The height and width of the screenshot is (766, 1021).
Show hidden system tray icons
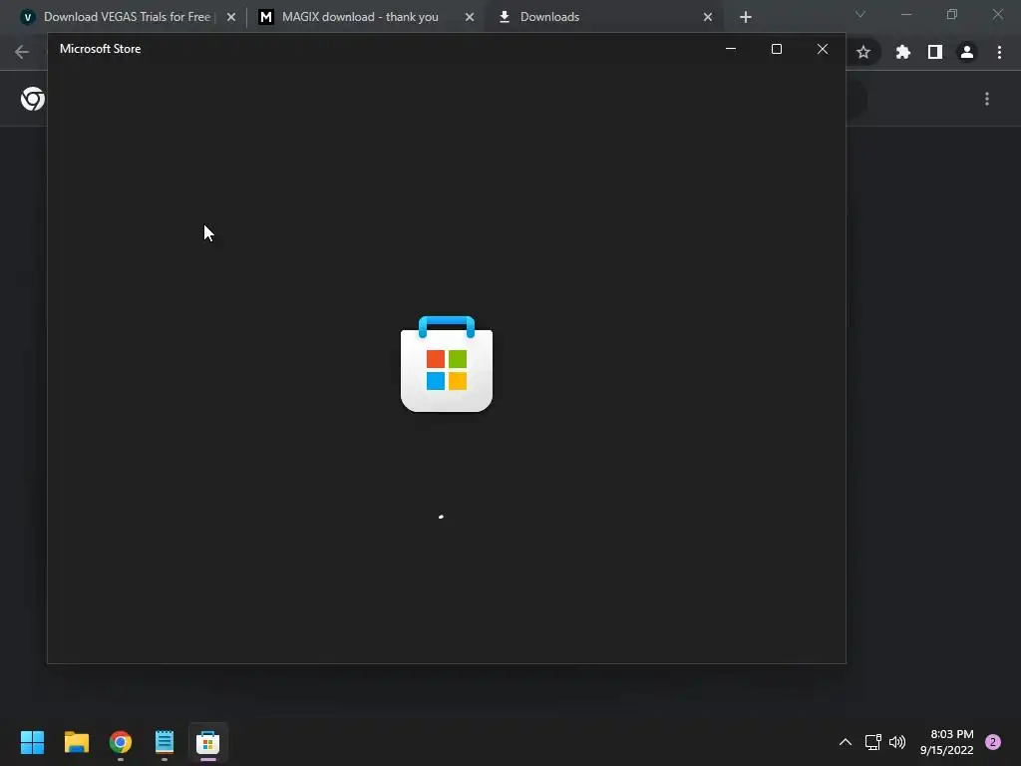click(846, 742)
